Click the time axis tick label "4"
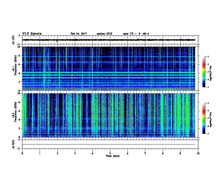 pos(93,153)
